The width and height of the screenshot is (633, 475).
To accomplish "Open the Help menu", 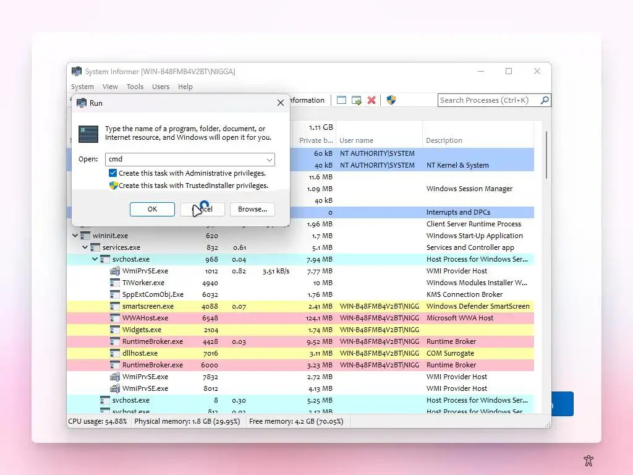I will (x=185, y=87).
